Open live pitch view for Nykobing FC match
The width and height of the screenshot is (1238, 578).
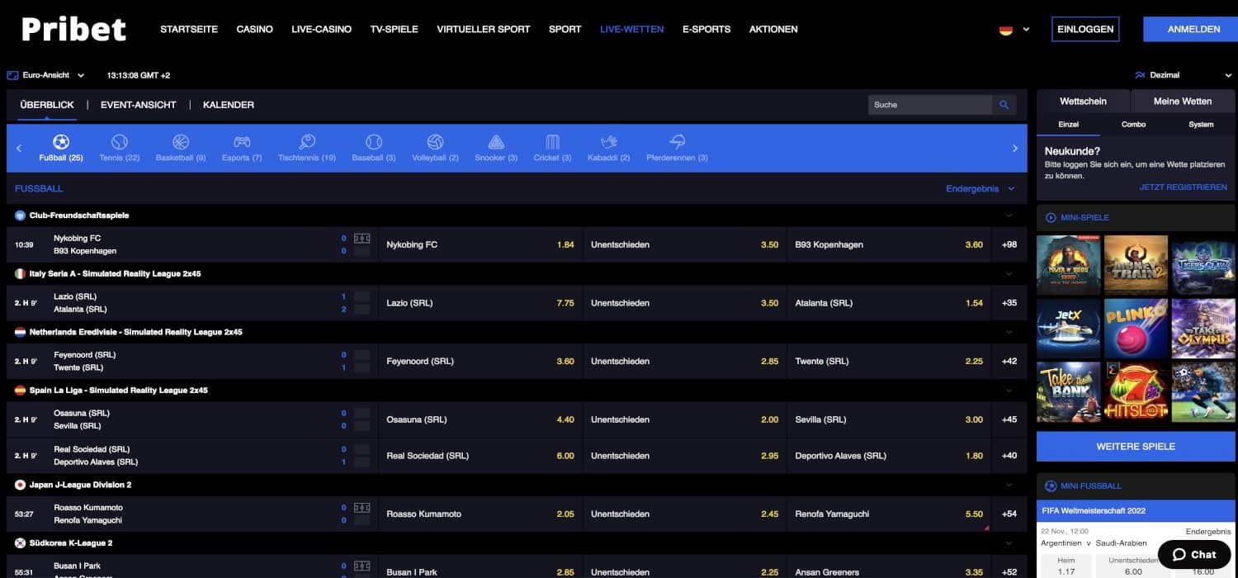click(x=361, y=239)
